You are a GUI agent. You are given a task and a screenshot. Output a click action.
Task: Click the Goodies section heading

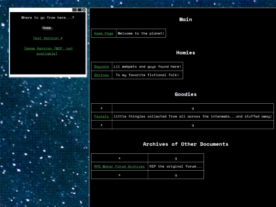186,95
